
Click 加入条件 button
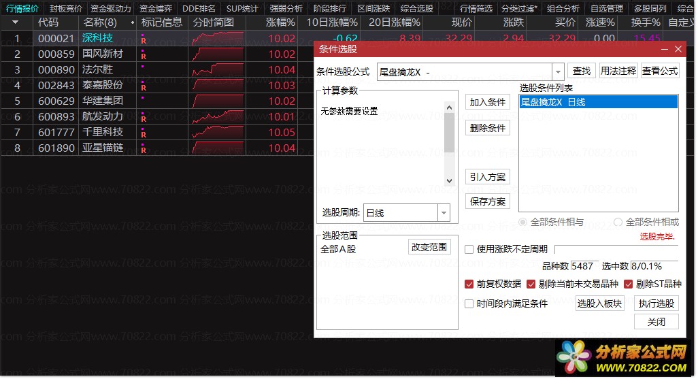(487, 102)
